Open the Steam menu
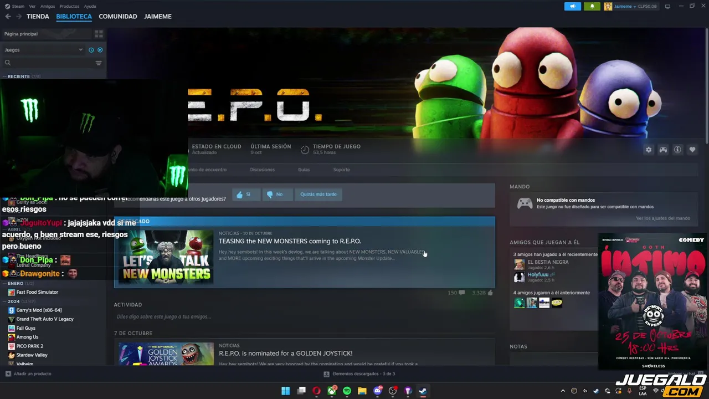Screen dimensions: 709x399 point(18,6)
